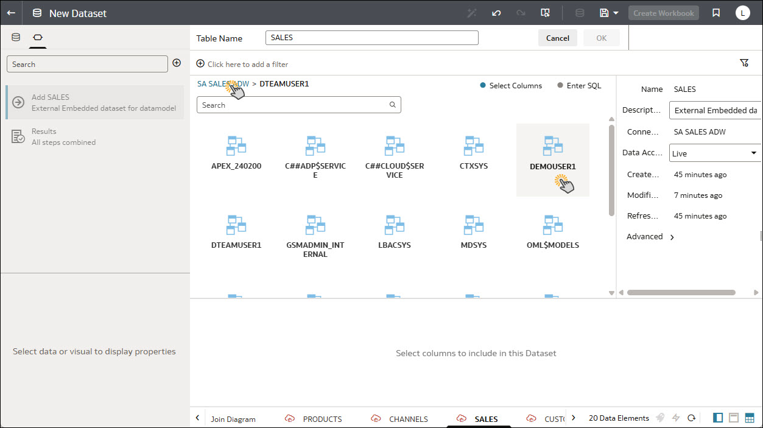
Task: Open the Join Diagram tab
Action: click(x=233, y=419)
